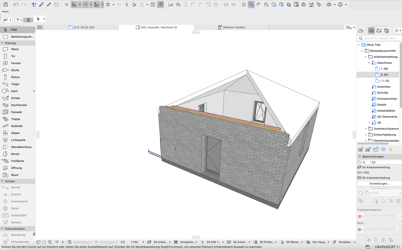The width and height of the screenshot is (402, 250).
Task: Toggle the snap guides button
Action: click(85, 5)
